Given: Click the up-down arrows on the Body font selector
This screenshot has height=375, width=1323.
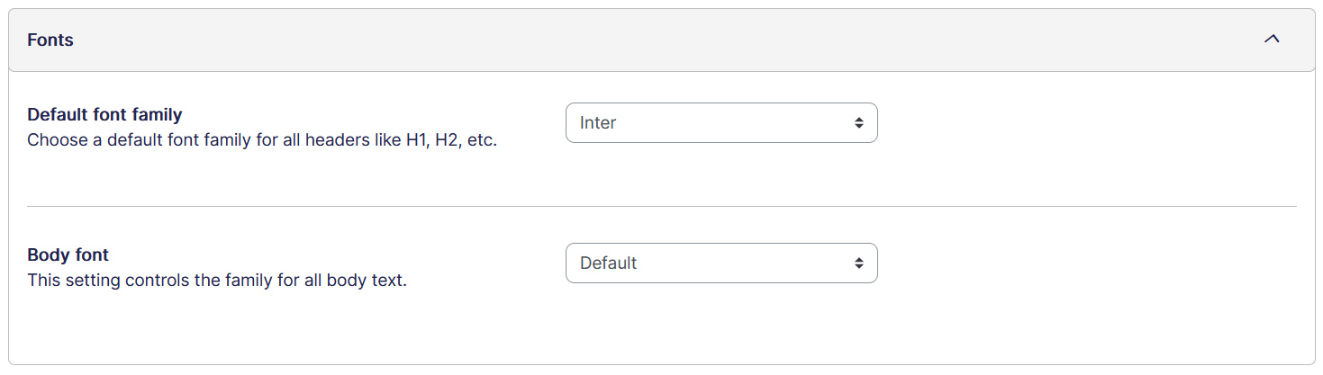Looking at the screenshot, I should 859,263.
